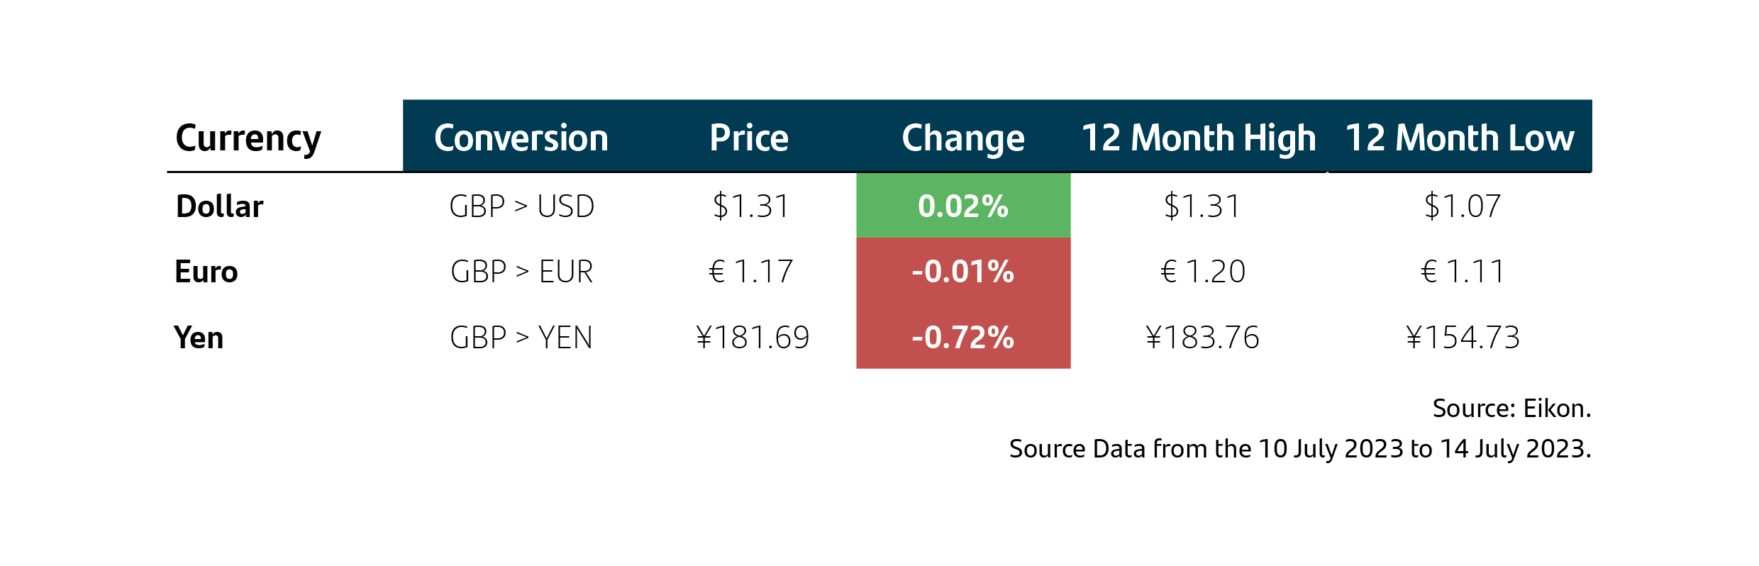Select the $1.07 twelve month low
The image size is (1759, 566).
tap(1463, 206)
